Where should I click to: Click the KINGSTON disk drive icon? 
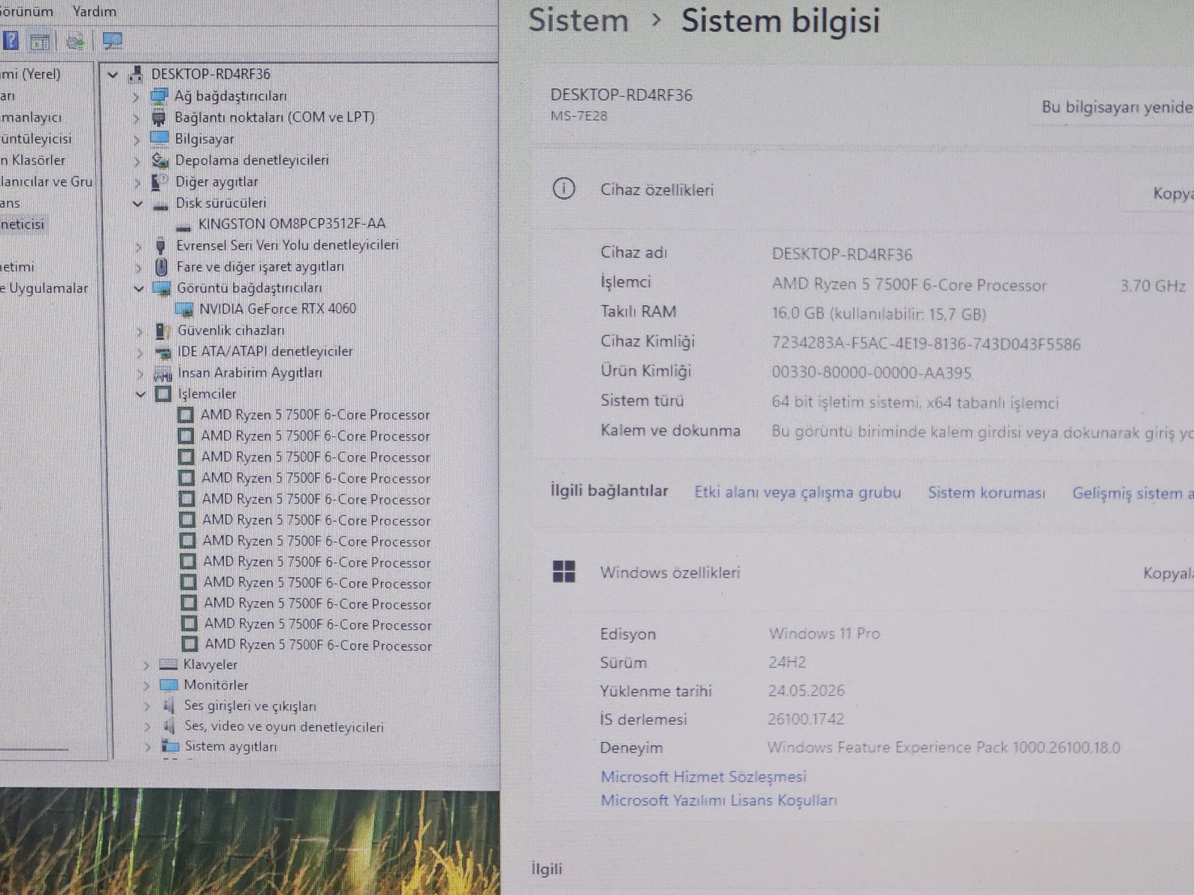pos(184,226)
